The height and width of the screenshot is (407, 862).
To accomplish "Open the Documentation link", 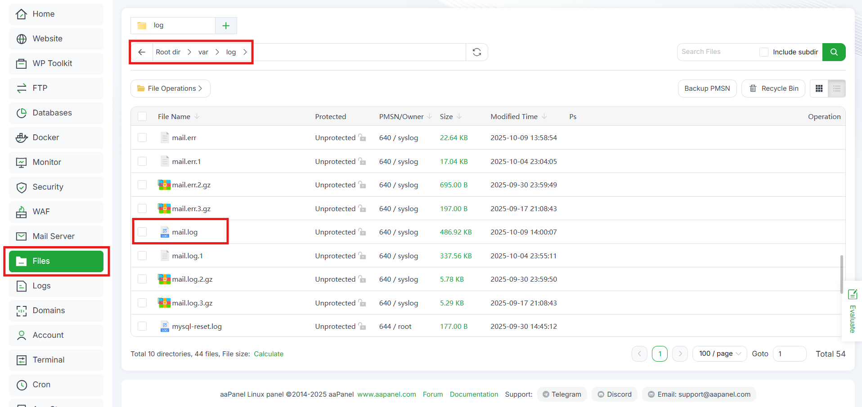I will point(474,394).
